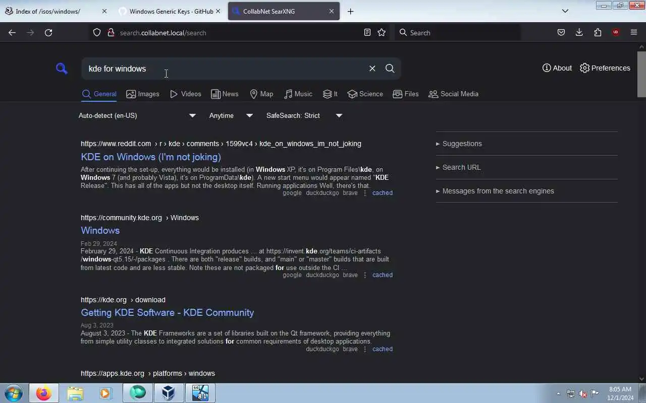Open KDE on Windows (I'm not joking) result
The width and height of the screenshot is (646, 403).
coord(151,157)
